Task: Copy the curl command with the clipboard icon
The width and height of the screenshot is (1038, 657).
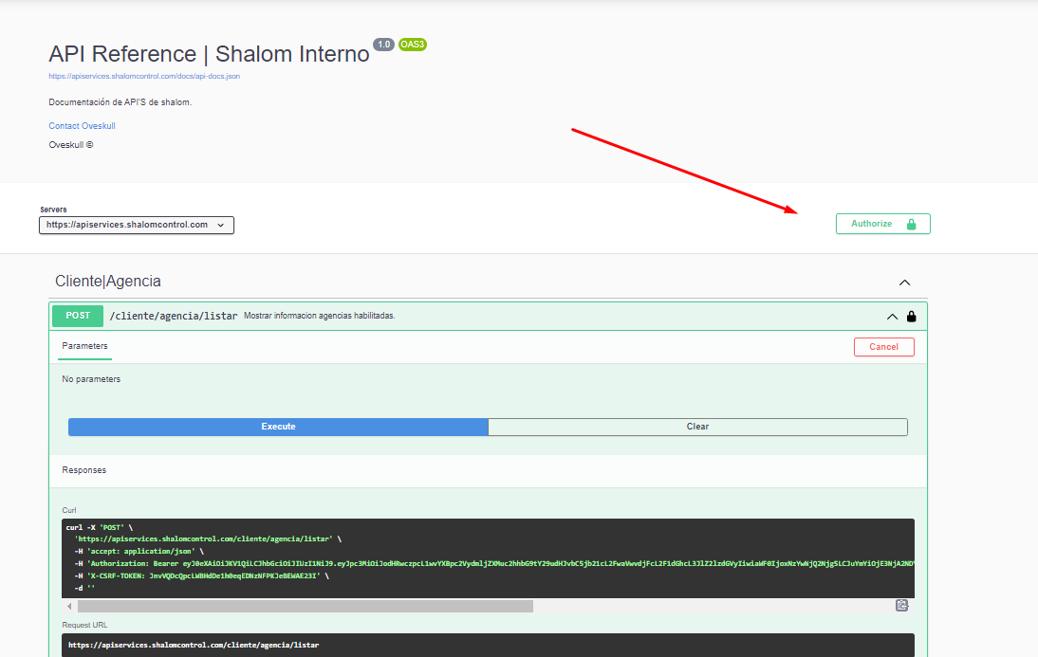Action: pos(902,605)
